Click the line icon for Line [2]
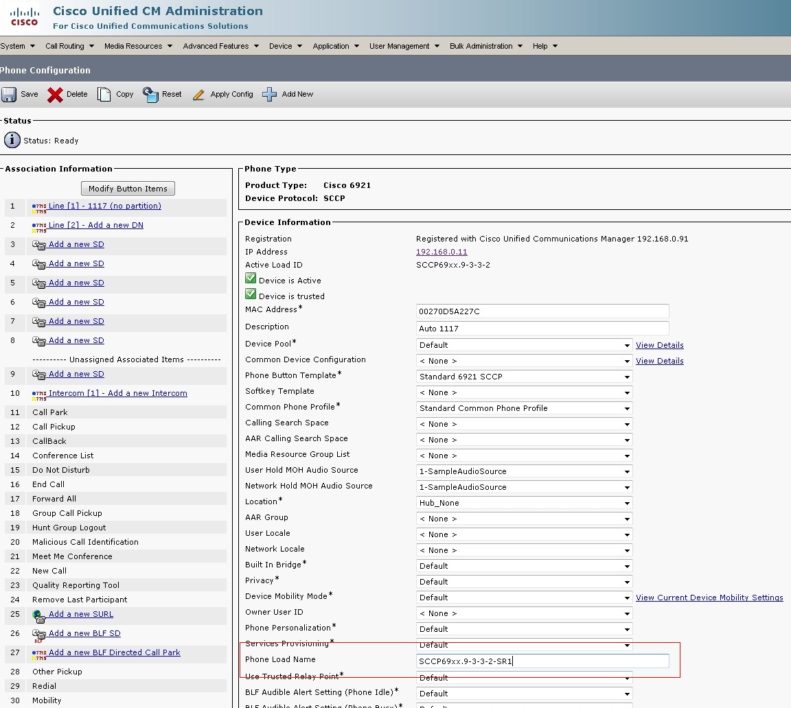The image size is (791, 708). coord(39,226)
